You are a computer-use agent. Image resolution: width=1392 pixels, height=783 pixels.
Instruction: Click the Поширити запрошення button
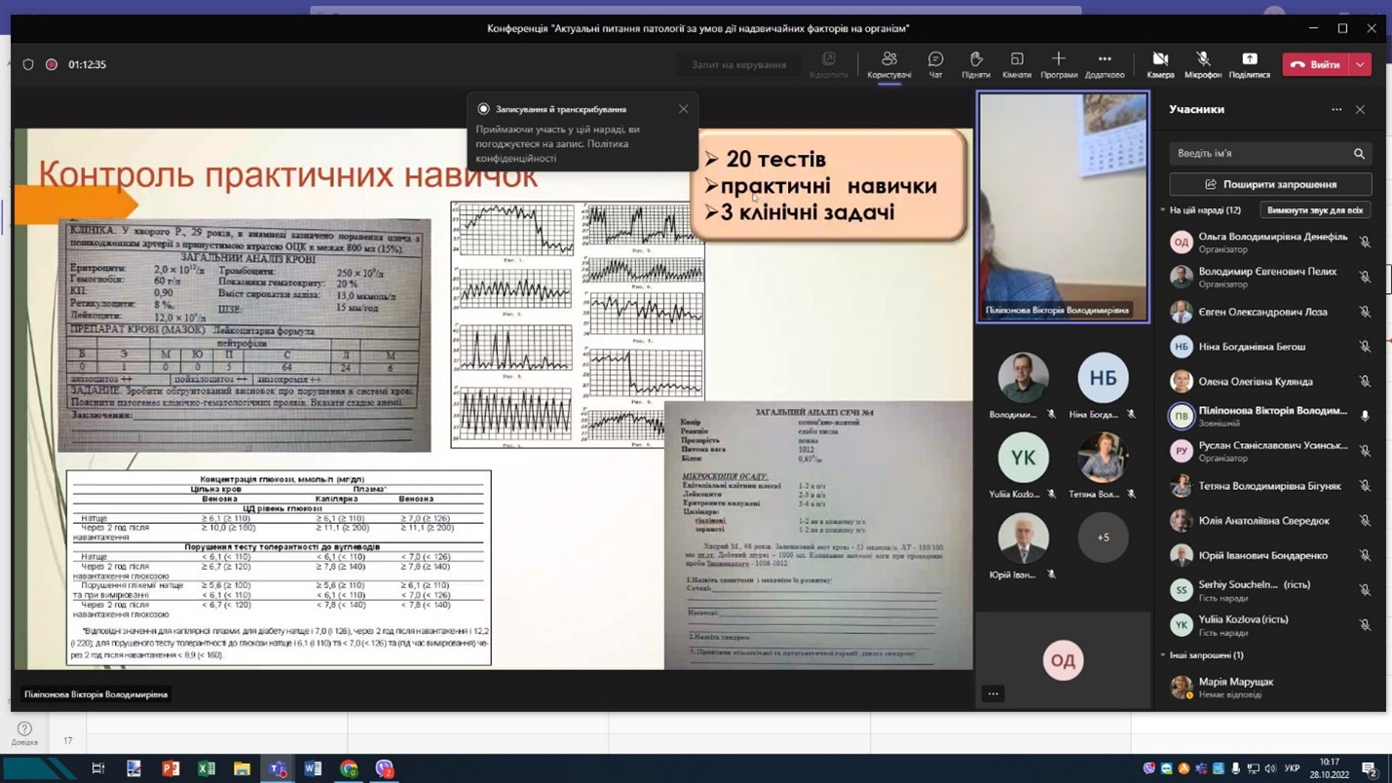(x=1270, y=184)
